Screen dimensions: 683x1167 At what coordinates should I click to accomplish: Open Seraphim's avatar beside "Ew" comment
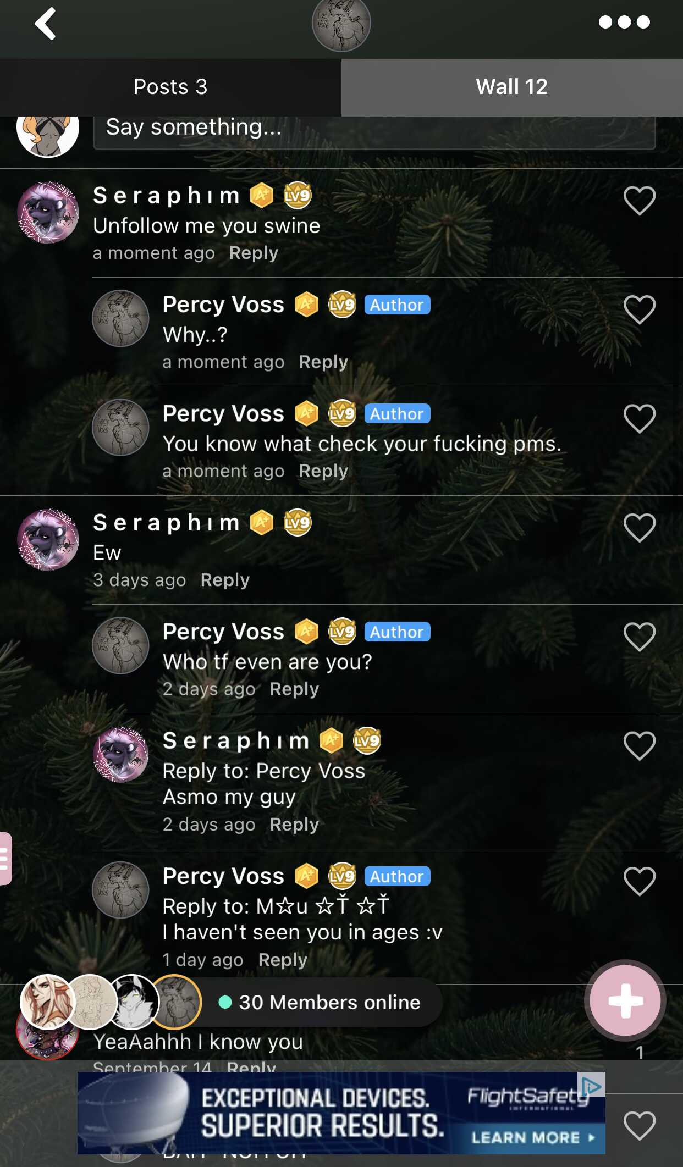click(x=48, y=539)
